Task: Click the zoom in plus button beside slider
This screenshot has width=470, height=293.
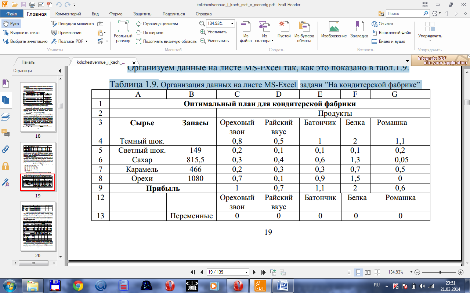Action: coord(461,272)
